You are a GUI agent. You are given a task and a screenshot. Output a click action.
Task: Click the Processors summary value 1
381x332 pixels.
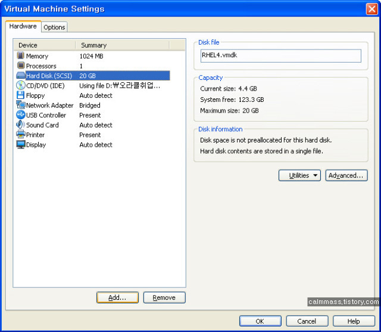click(x=81, y=66)
